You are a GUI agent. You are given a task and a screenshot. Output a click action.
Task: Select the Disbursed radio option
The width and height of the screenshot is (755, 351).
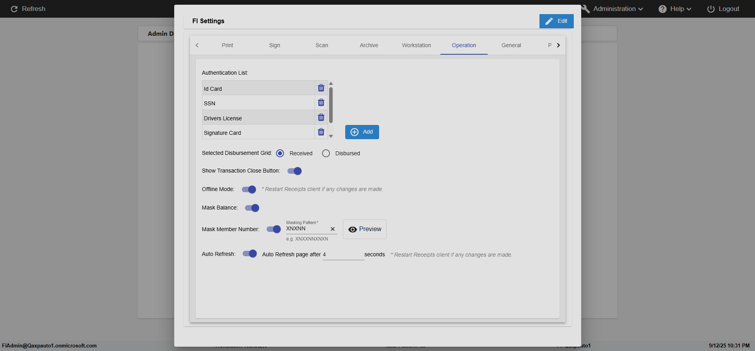point(326,153)
